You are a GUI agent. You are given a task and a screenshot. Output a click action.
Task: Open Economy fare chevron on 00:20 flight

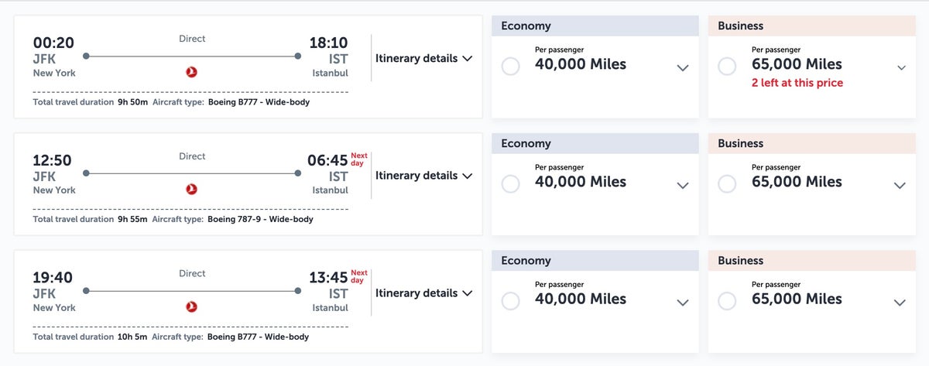(x=682, y=68)
